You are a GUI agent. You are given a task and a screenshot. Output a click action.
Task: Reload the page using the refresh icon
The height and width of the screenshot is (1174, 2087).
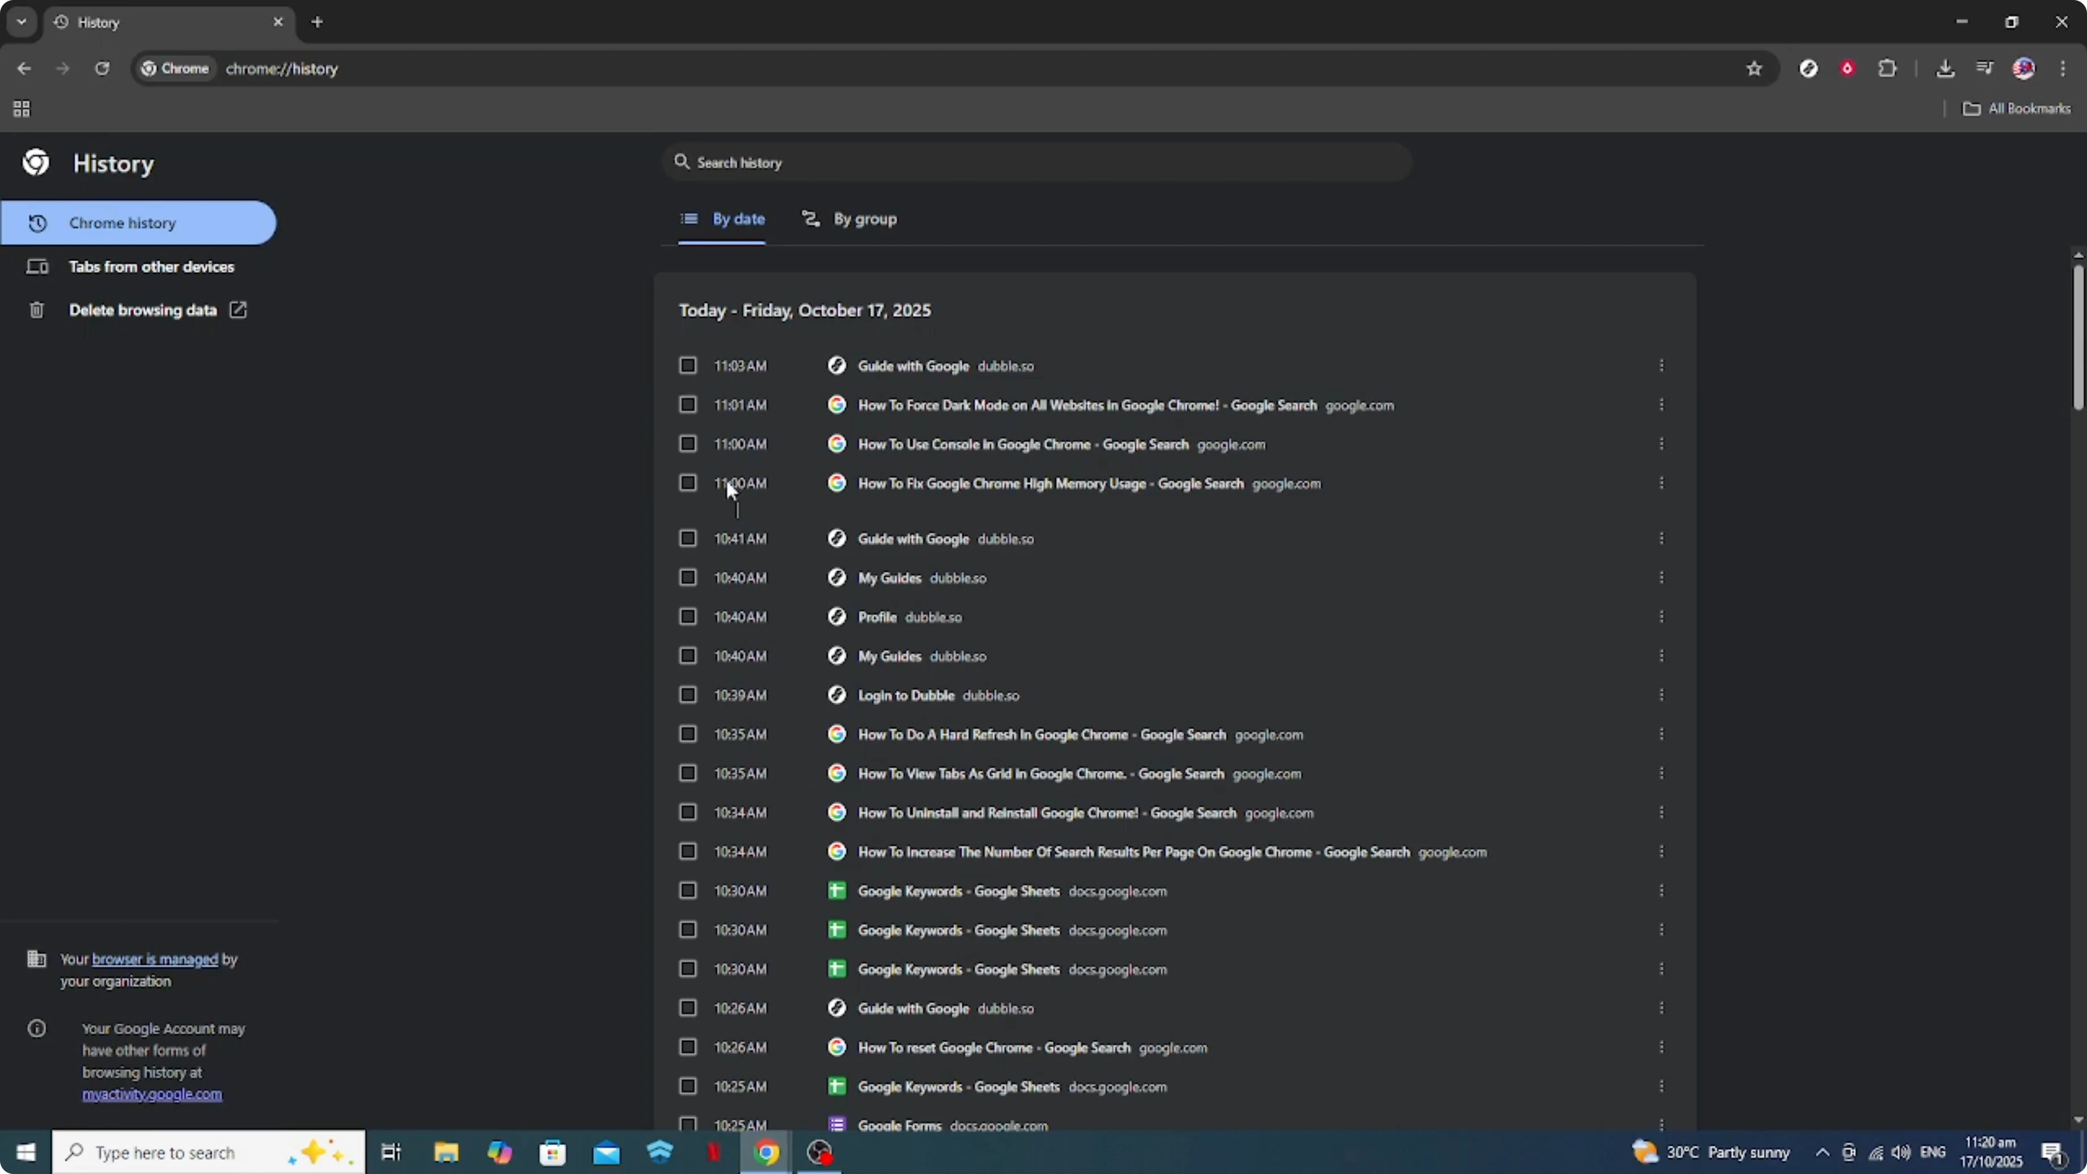102,69
